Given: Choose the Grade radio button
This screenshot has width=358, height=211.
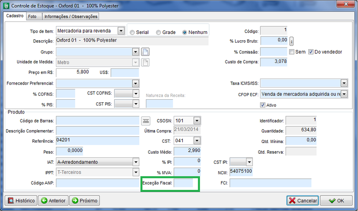Looking at the screenshot, I should coord(158,33).
